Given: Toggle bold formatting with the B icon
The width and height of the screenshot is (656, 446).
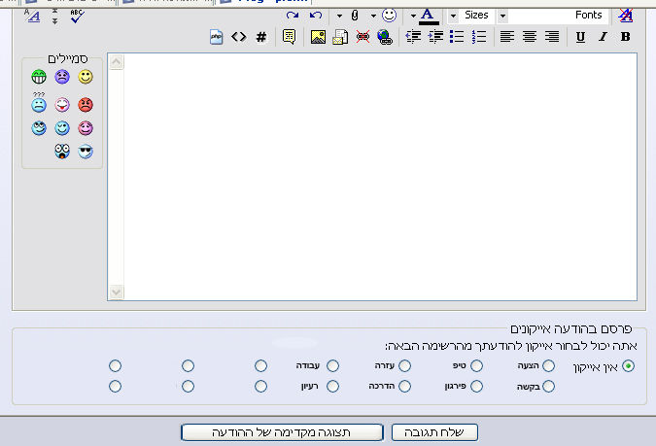Looking at the screenshot, I should tap(626, 37).
